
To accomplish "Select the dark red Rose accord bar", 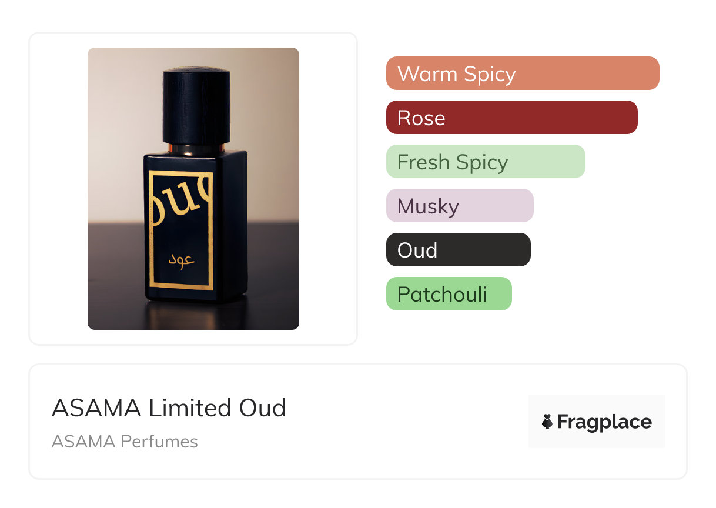I will click(x=511, y=118).
